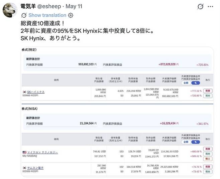The image size is (220, 179).
Task: Click the Grok icon beside the more-options dots
Action: coord(200,6)
